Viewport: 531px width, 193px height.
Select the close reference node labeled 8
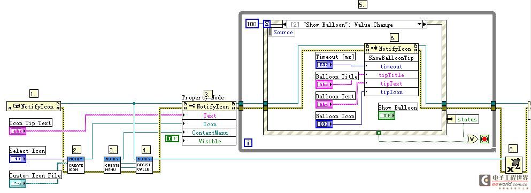(513, 165)
